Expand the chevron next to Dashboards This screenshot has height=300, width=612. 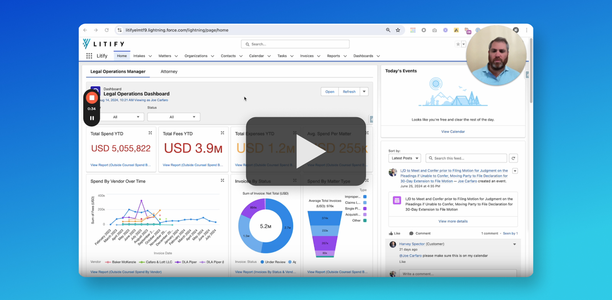click(378, 56)
